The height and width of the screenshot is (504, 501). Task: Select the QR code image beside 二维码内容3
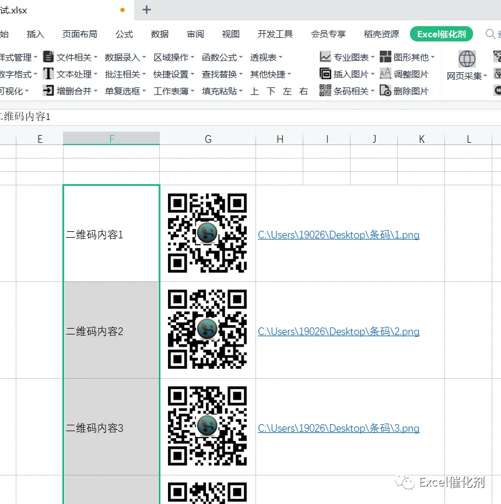pos(207,426)
